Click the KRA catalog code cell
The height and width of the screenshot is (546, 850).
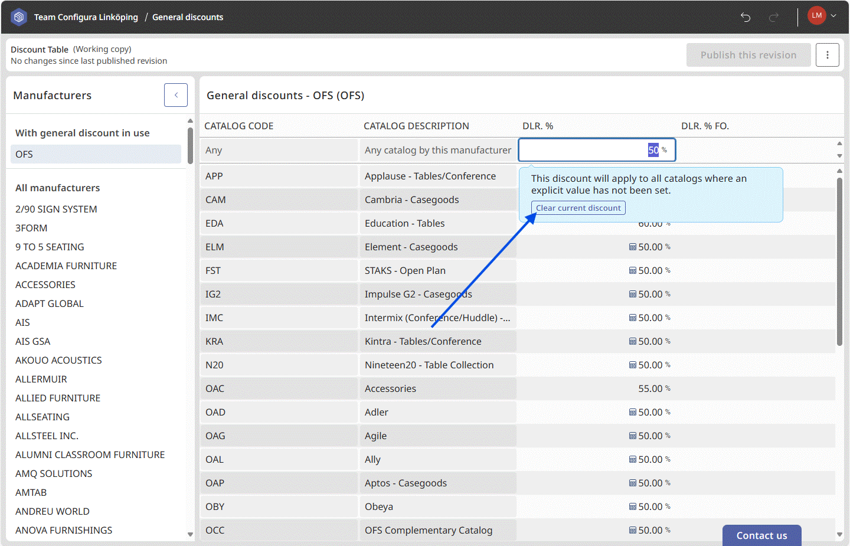tap(279, 341)
